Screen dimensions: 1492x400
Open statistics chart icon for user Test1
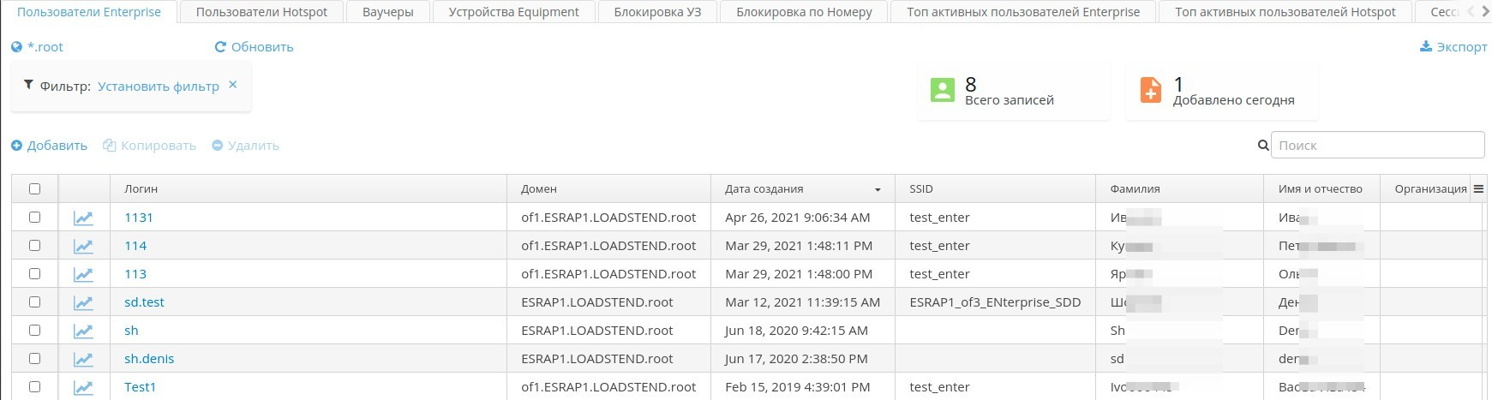pyautogui.click(x=83, y=387)
